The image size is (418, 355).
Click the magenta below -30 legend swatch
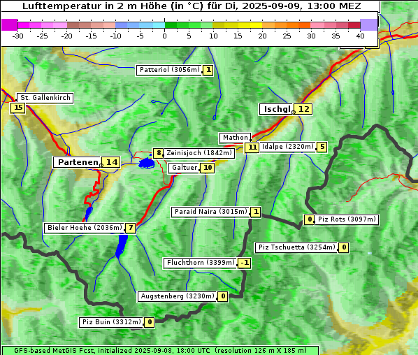10,24
